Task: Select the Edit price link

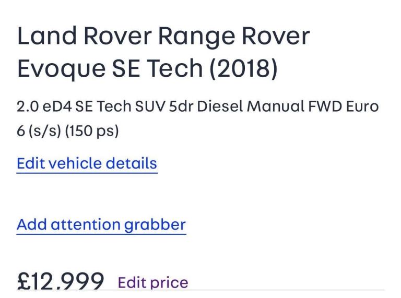Action: point(153,282)
